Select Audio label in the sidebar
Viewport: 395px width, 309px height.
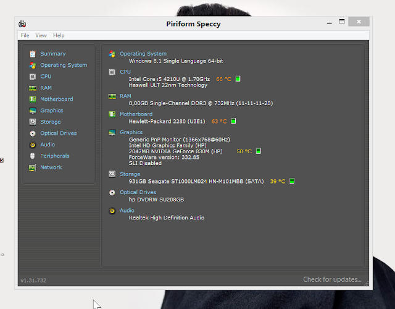pyautogui.click(x=48, y=145)
